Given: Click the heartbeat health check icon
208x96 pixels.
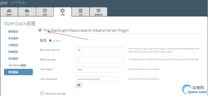Looking at the screenshot, I should coord(98,10).
